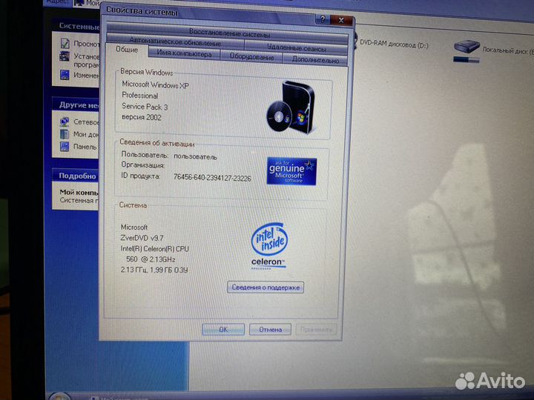534x400 pixels.
Task: Switch to the Общие tab
Action: pos(127,50)
